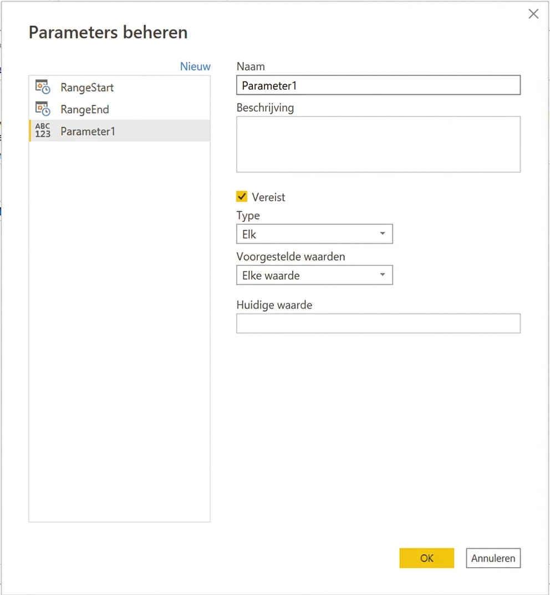Select the Elke waarde option text

(270, 275)
